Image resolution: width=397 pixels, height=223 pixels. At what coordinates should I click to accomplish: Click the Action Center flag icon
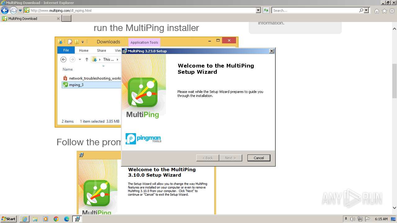click(367, 219)
